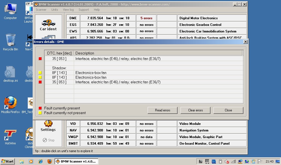Select the HotWire desktop shortcut
The image size is (281, 165).
point(10,135)
